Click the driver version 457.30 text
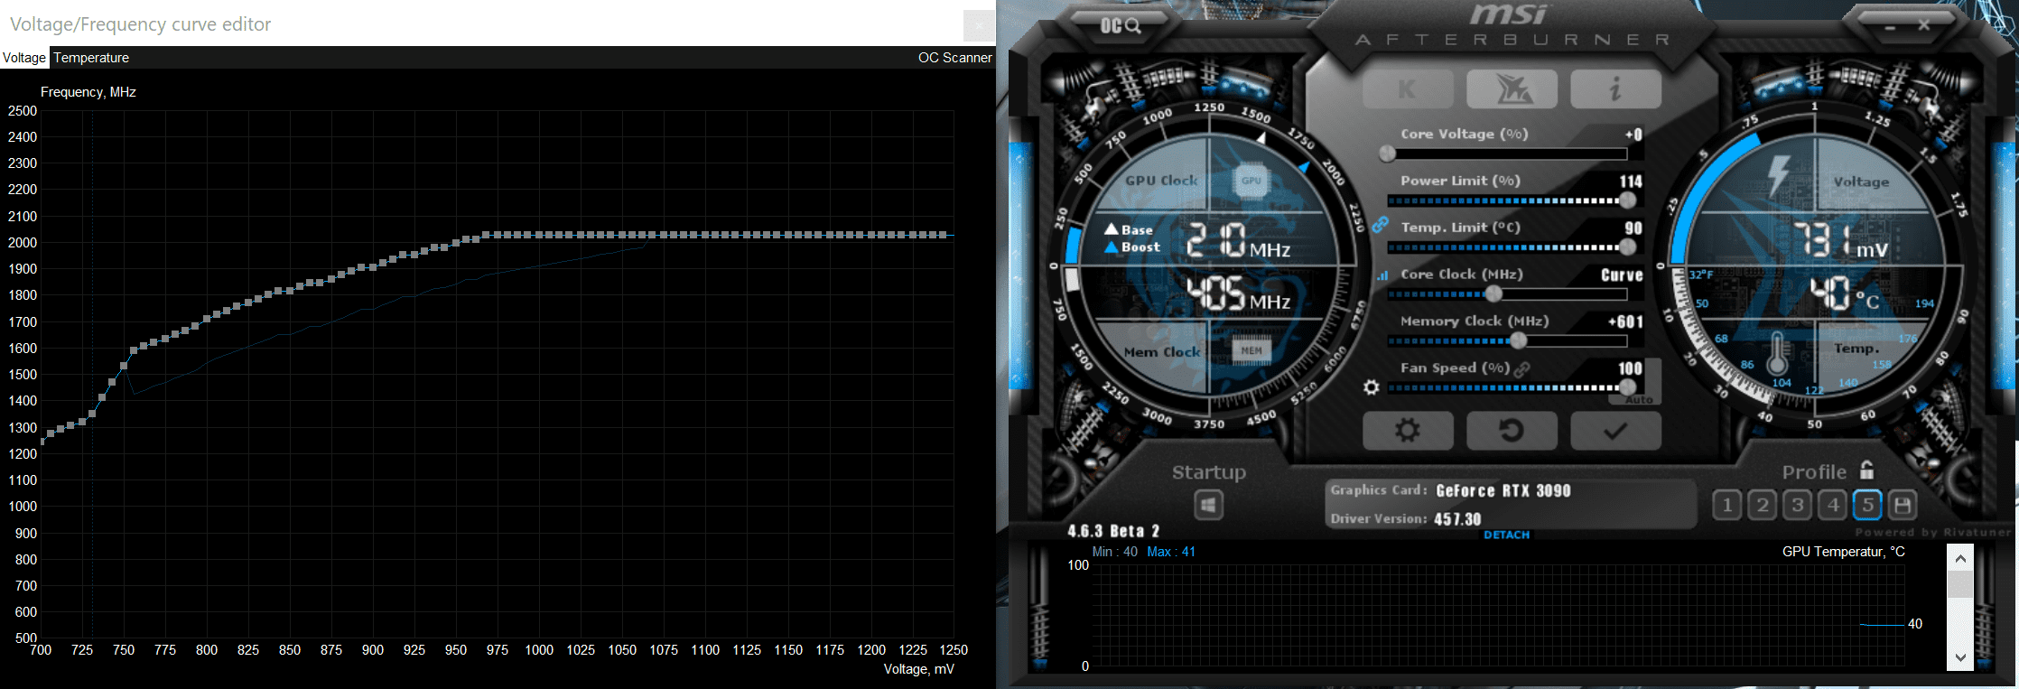 pyautogui.click(x=1457, y=519)
